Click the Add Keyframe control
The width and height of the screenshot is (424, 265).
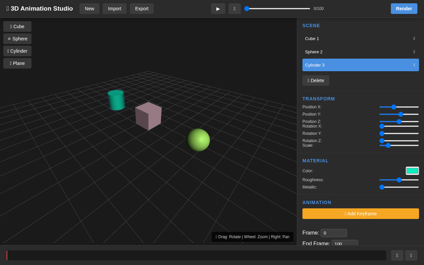(360, 214)
